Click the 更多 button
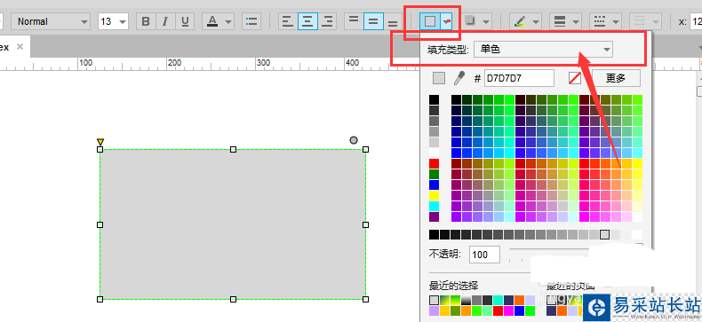The height and width of the screenshot is (322, 702). tap(616, 78)
